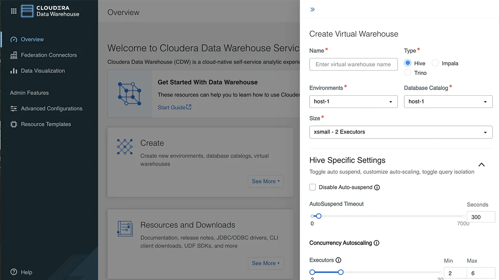The height and width of the screenshot is (280, 499).
Task: Click the Executors info icon
Action: pyautogui.click(x=338, y=260)
